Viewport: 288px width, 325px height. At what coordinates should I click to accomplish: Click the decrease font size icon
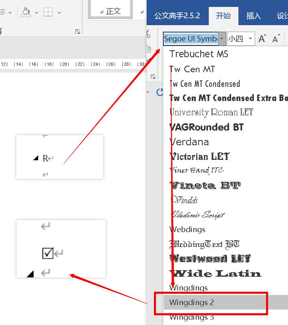(x=276, y=39)
